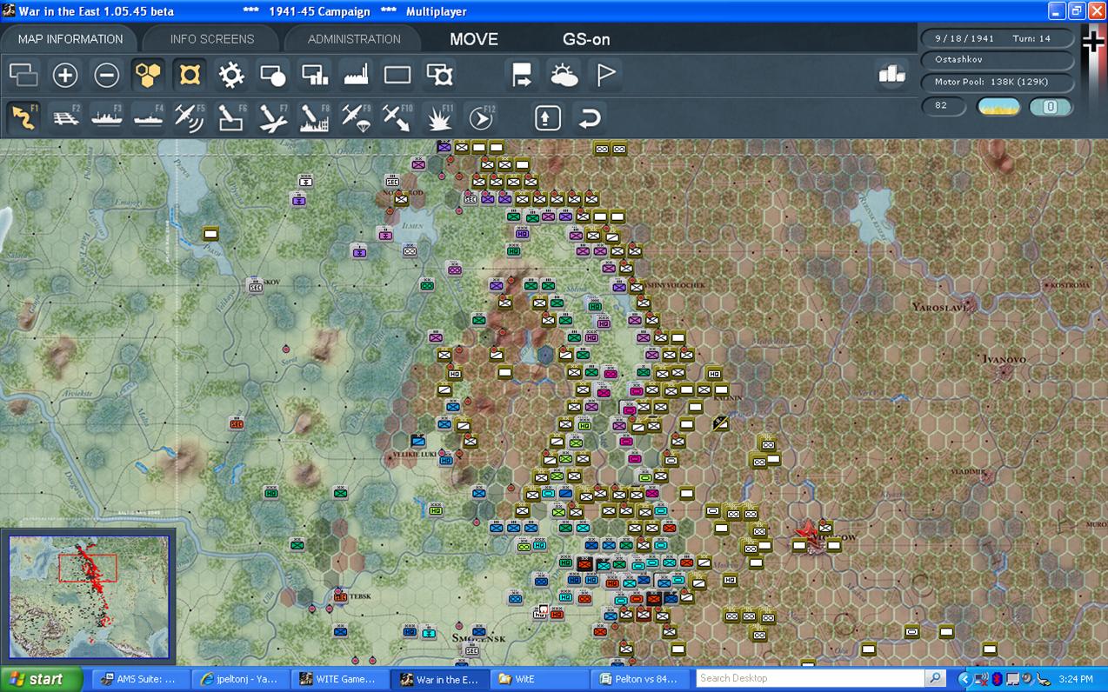Viewport: 1108px width, 692px height.
Task: Select the F2 rail move mode
Action: click(x=65, y=117)
